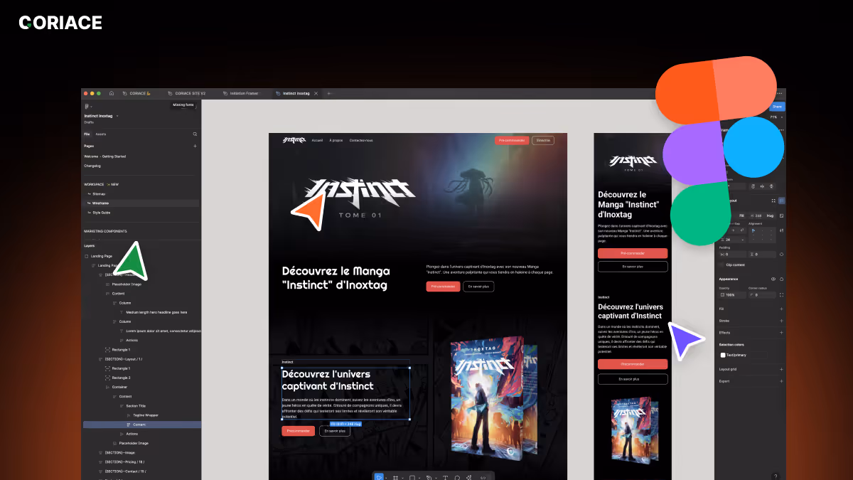Select the Text tool in bottom toolbar

pyautogui.click(x=445, y=477)
